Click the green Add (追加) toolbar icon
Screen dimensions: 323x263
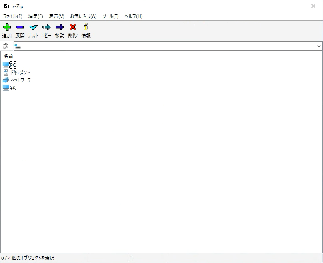[x=7, y=27]
